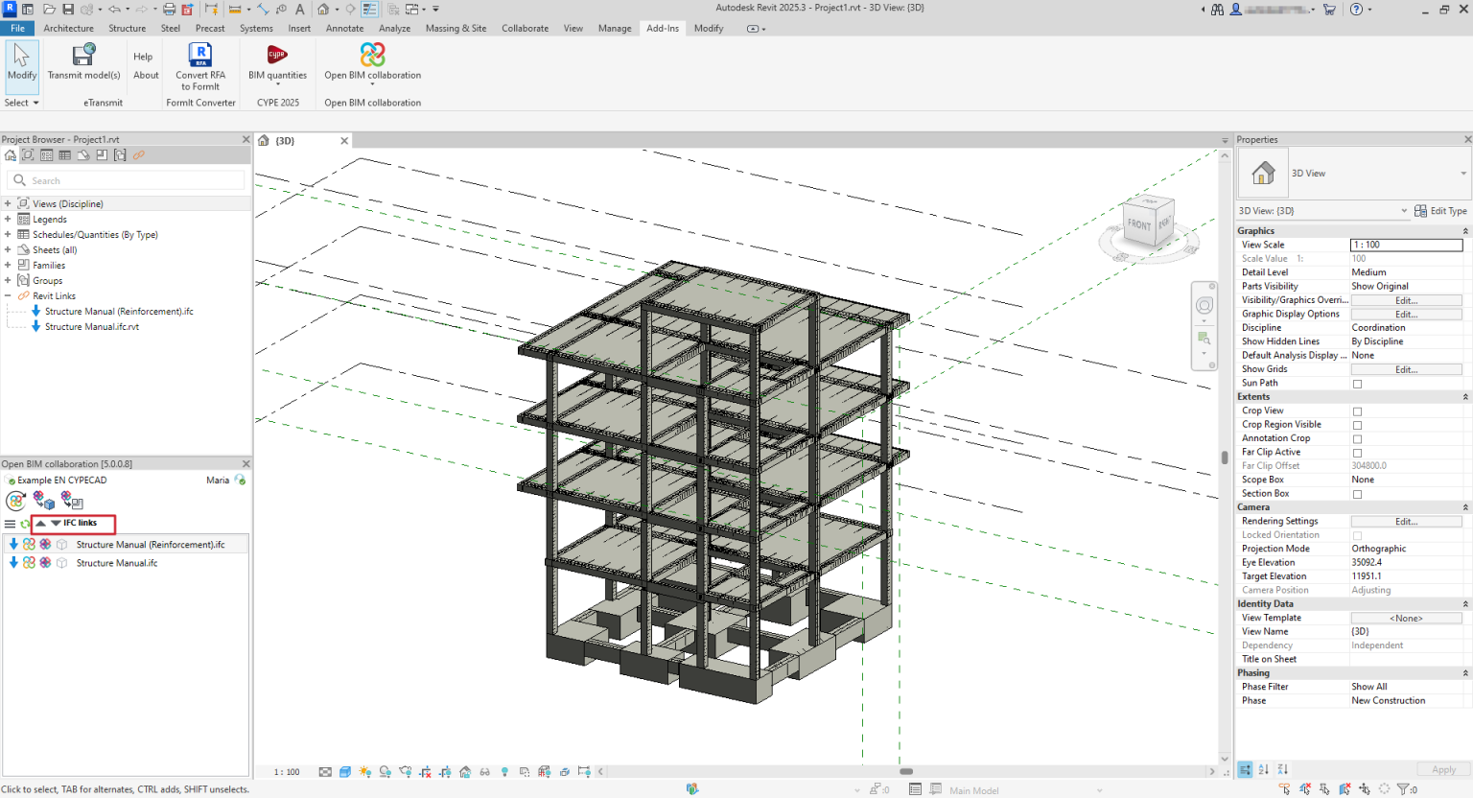Click the Reveal Hidden Elements lightbulb icon
This screenshot has height=798, width=1473.
(x=504, y=771)
